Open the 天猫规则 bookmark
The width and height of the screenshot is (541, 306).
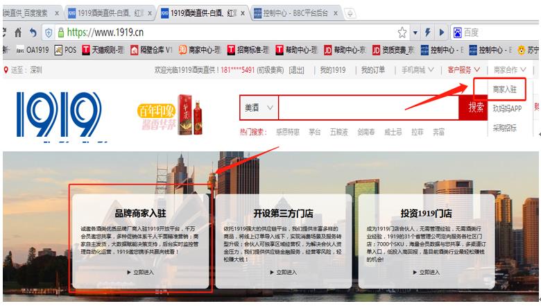pos(103,51)
